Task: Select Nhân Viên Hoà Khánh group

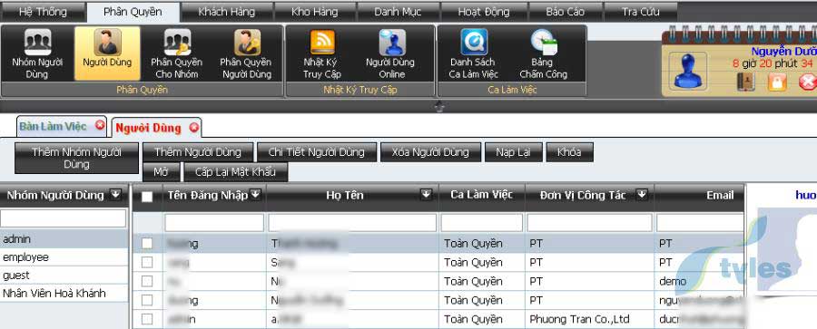Action: tap(64, 294)
